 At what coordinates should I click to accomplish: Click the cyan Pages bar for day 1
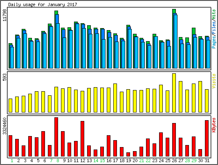pyautogui.click(x=12, y=57)
